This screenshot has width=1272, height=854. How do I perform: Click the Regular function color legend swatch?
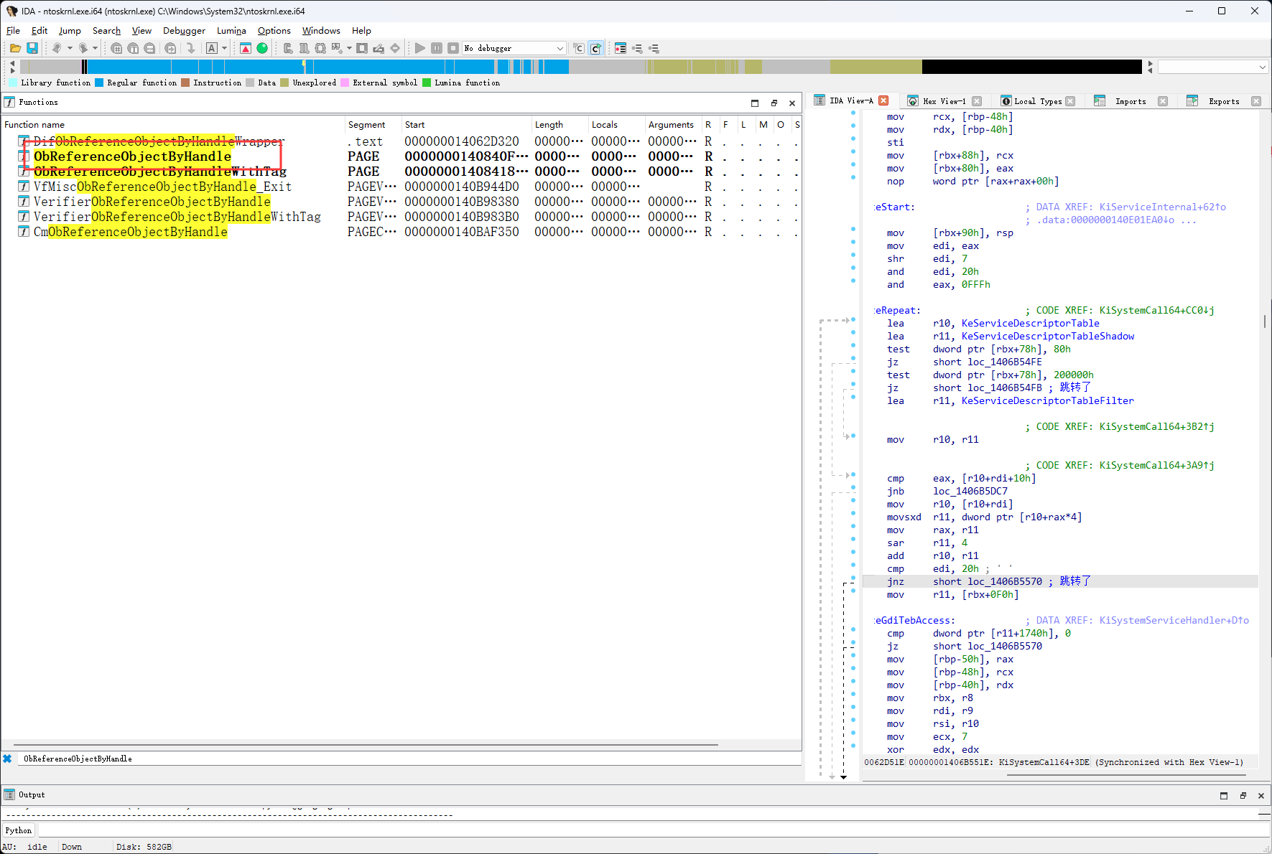99,83
